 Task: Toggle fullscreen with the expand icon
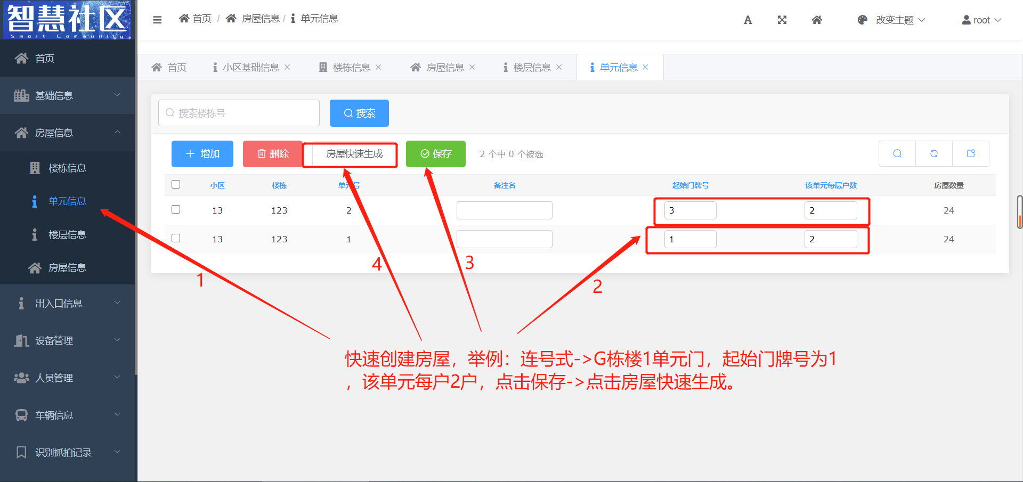tap(782, 20)
